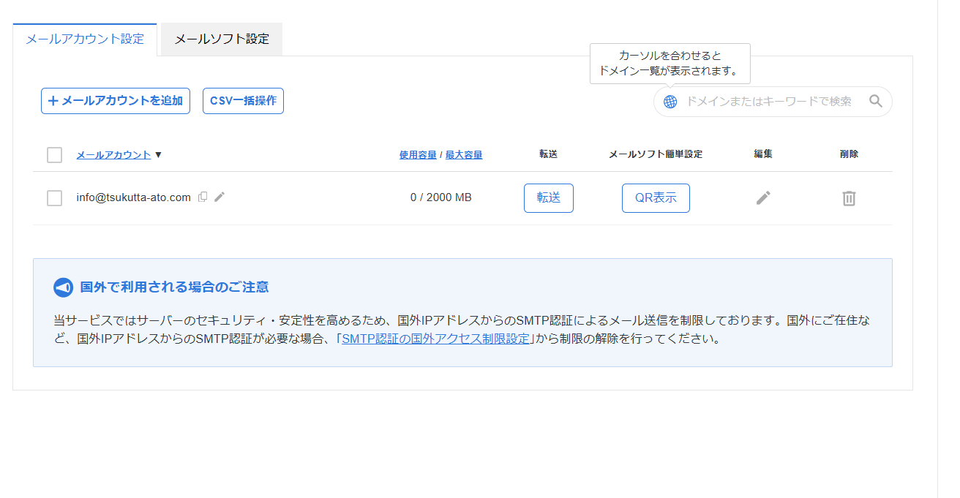Click small pencil next to info@tsukutta-ato.com
Viewport: 960px width, 498px height.
[220, 197]
